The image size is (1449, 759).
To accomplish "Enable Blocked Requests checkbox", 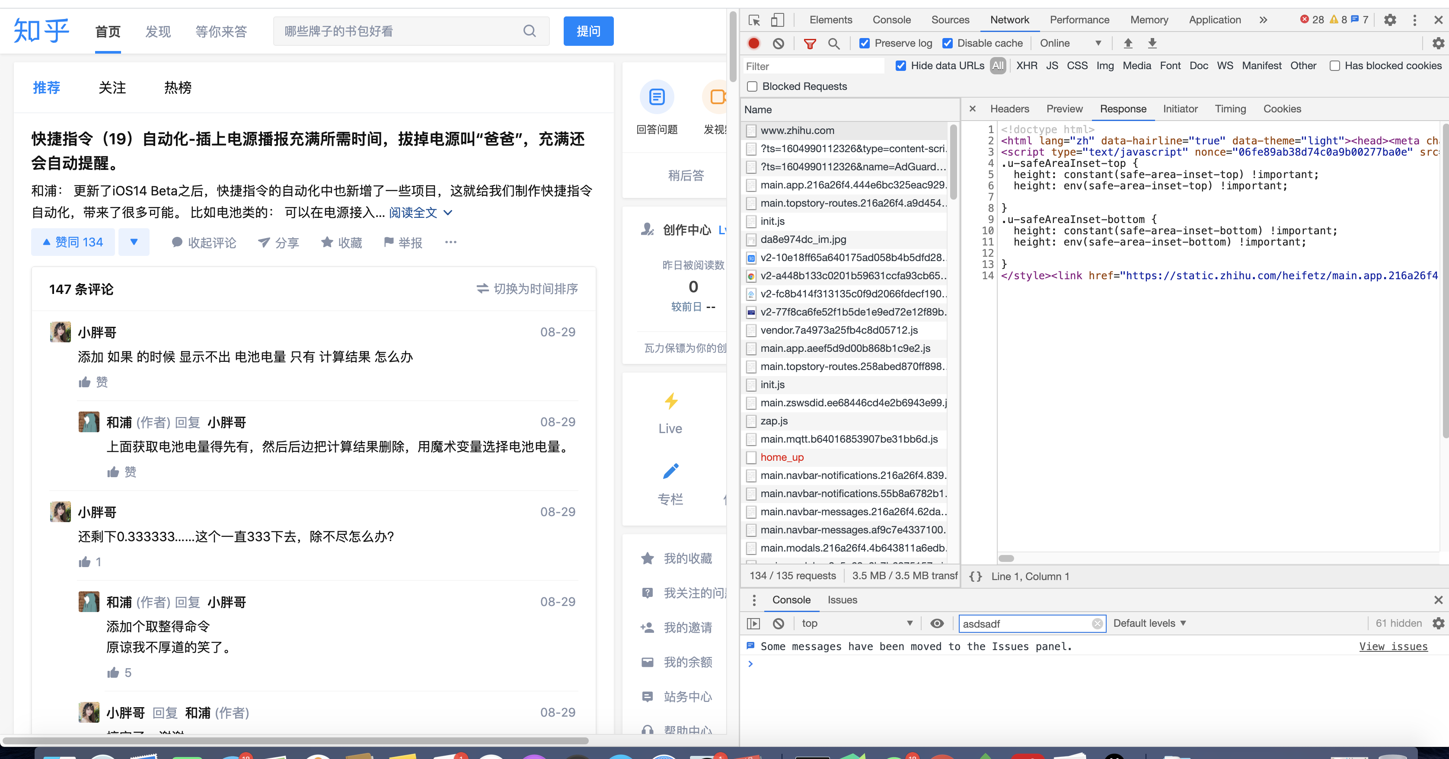I will pos(752,86).
